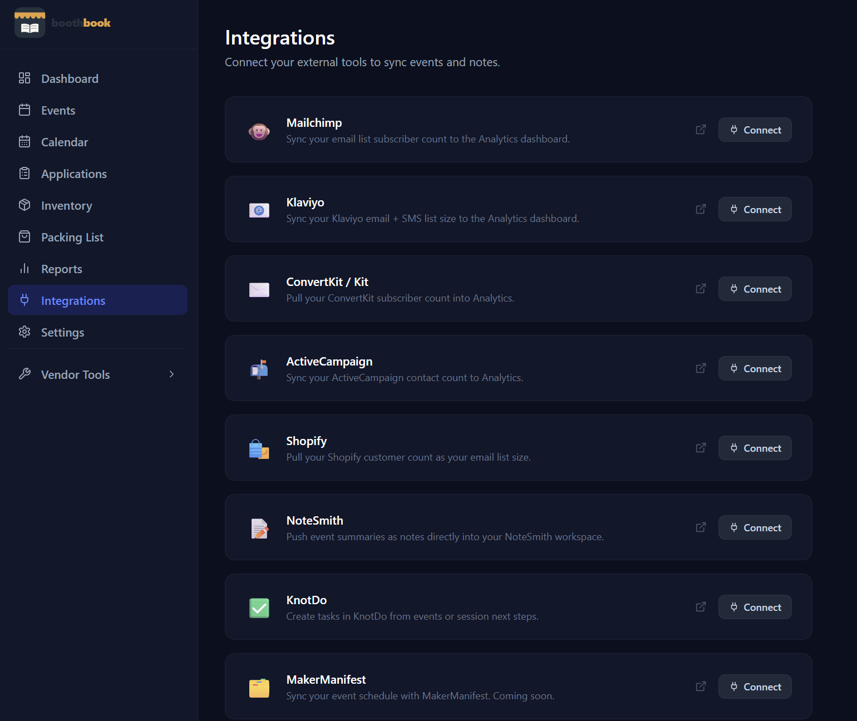The height and width of the screenshot is (721, 857).
Task: Click the Klaviyo card title
Action: click(305, 203)
